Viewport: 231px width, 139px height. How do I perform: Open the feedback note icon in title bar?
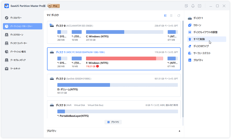[186, 6]
